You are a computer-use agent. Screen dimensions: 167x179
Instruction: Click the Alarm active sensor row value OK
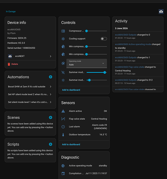pyautogui.click(x=105, y=111)
